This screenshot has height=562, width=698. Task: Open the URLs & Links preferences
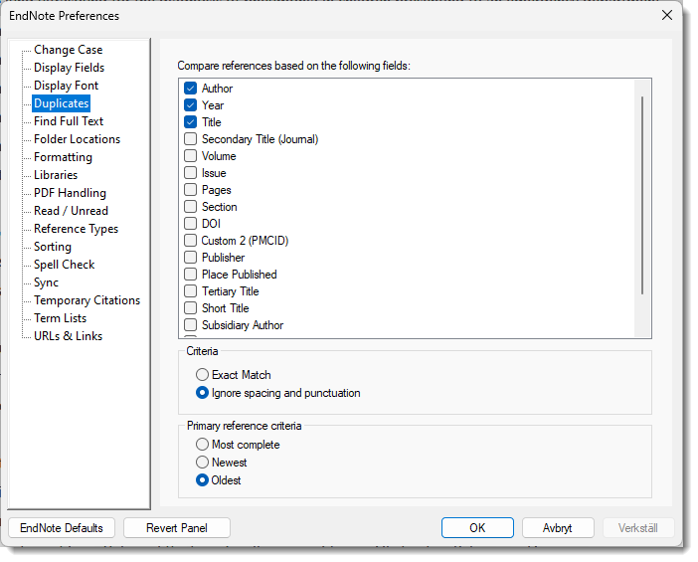point(68,336)
